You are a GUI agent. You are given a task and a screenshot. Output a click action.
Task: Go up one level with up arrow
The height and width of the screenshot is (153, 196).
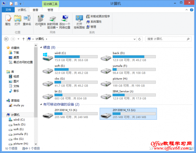click(24, 39)
